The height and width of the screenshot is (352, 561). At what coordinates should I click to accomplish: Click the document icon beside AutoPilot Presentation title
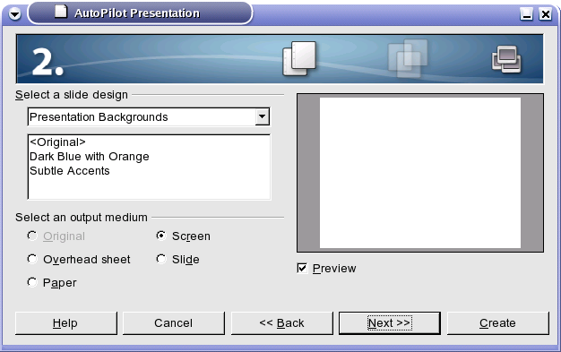(x=61, y=11)
